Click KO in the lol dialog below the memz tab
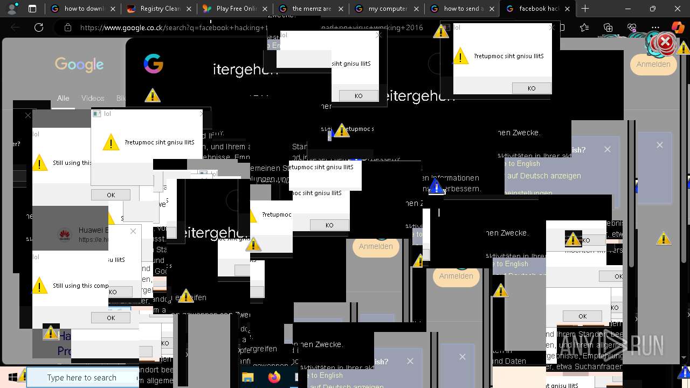 click(x=358, y=95)
